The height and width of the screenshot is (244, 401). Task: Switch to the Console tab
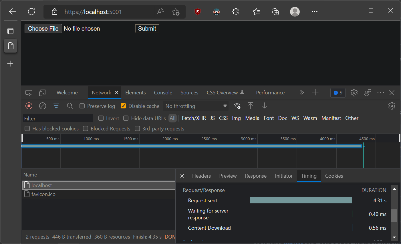(163, 93)
